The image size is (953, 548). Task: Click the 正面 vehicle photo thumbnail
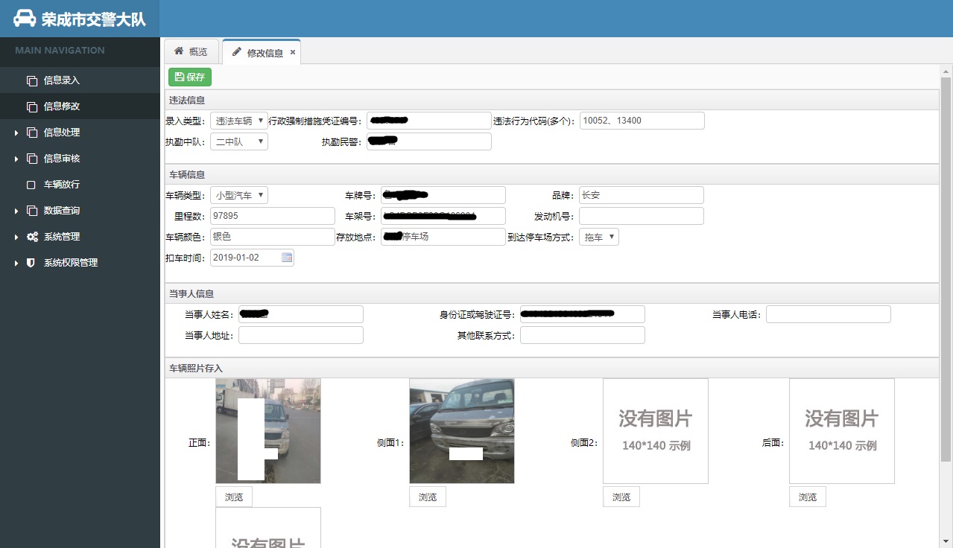268,431
